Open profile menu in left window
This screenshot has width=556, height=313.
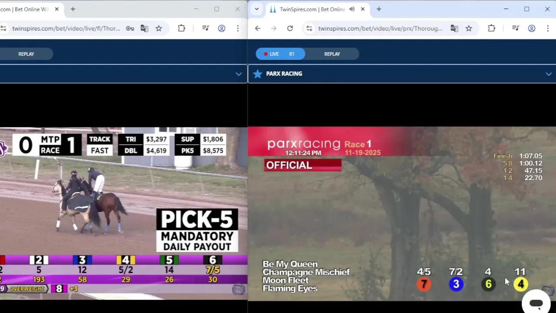click(x=221, y=28)
